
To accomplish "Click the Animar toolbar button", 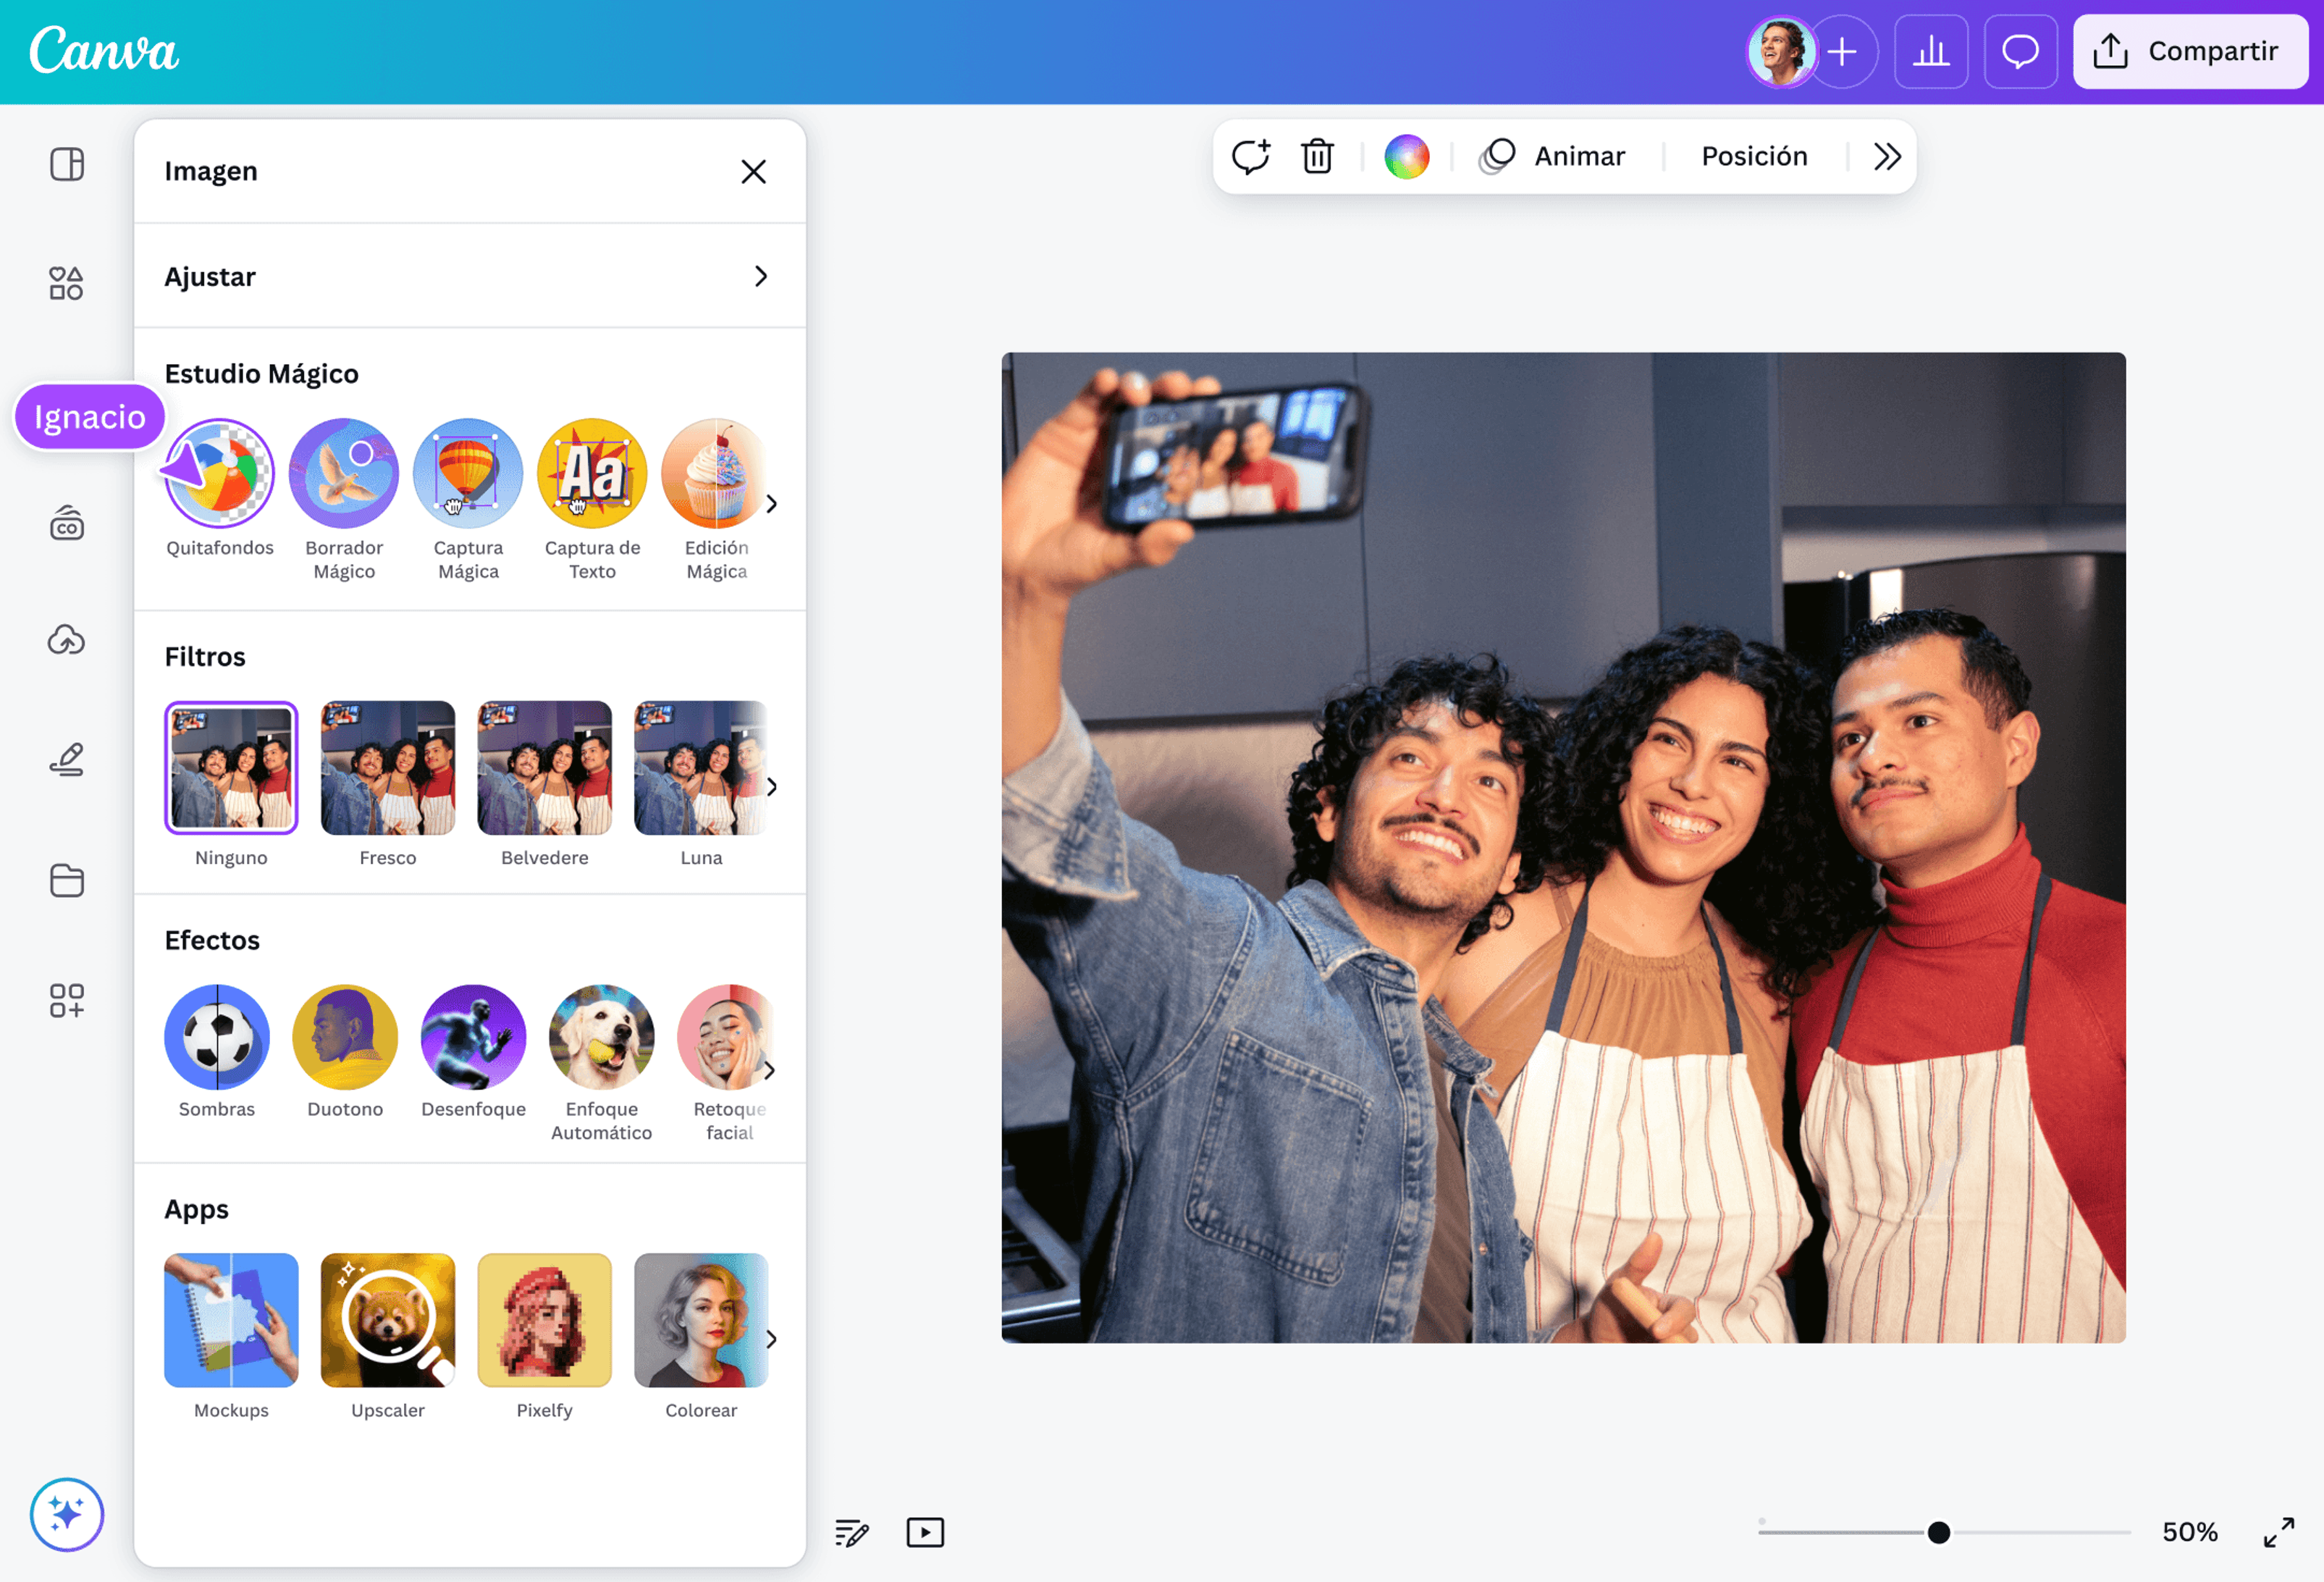I will point(1552,156).
